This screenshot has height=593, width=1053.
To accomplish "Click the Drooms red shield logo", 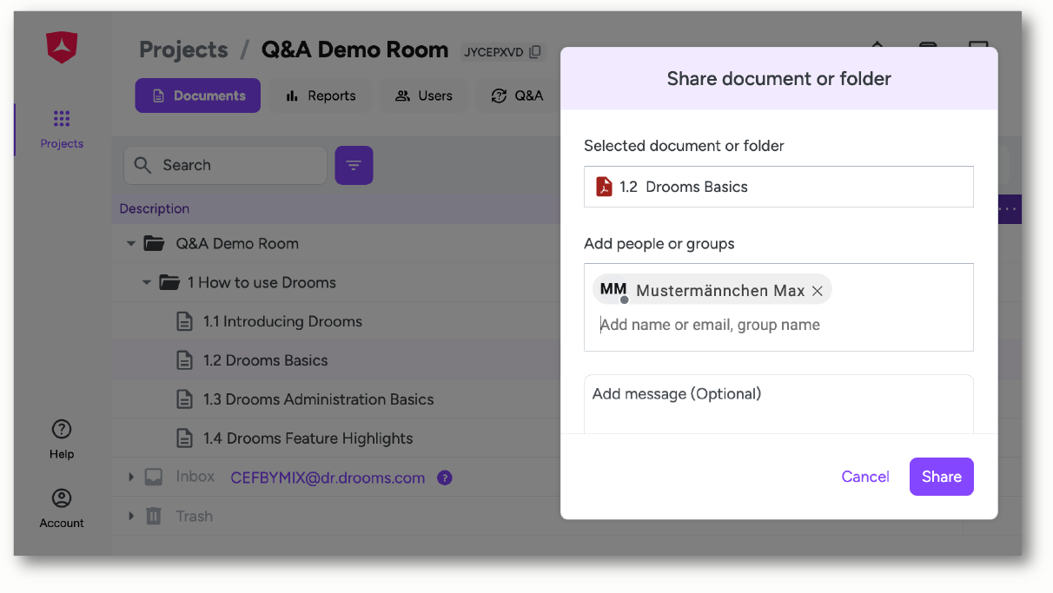I will [62, 47].
